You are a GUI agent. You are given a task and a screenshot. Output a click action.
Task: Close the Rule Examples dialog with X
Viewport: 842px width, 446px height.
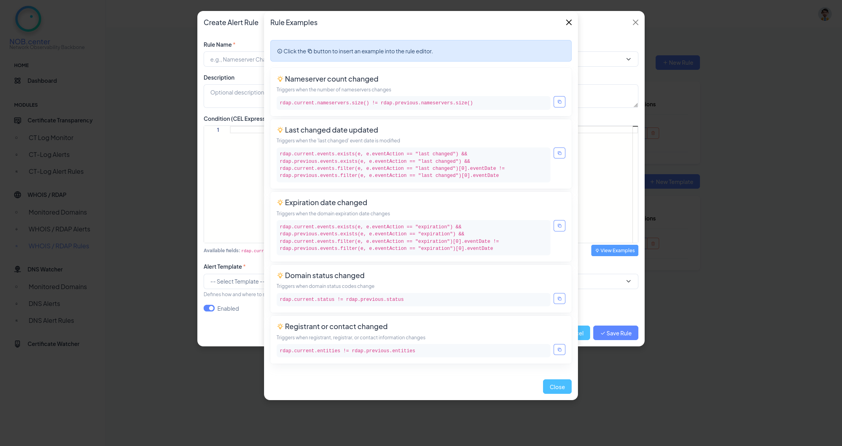[569, 22]
